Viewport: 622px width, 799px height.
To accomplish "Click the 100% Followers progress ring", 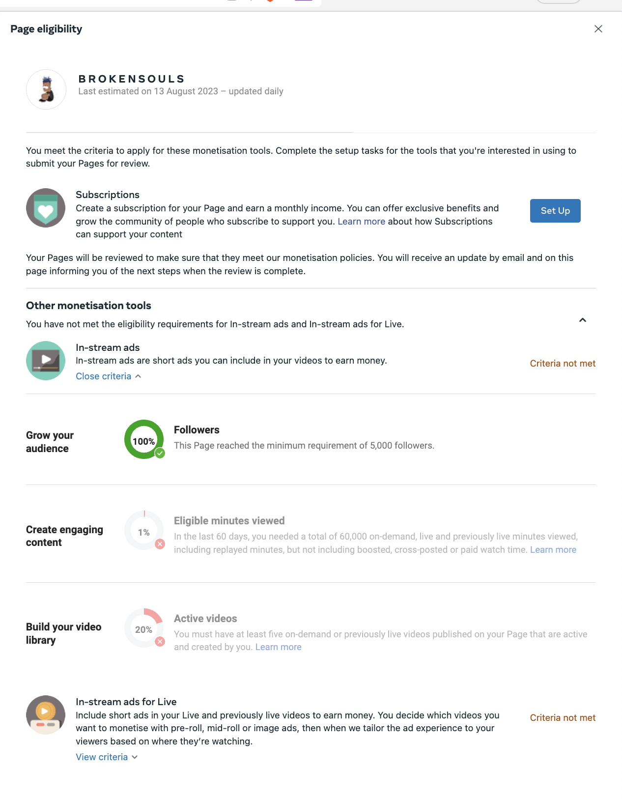I will click(144, 439).
